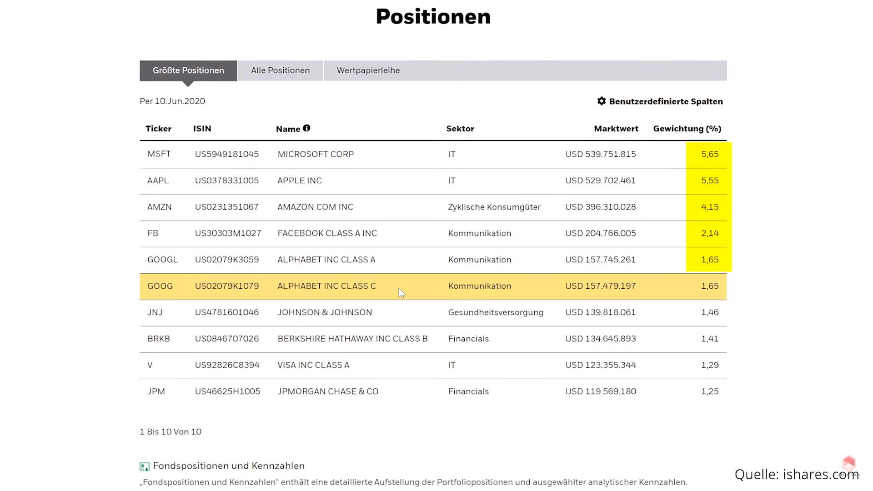Click the JPMORGAN CHASE & CO row
This screenshot has height=491, width=873.
point(328,391)
